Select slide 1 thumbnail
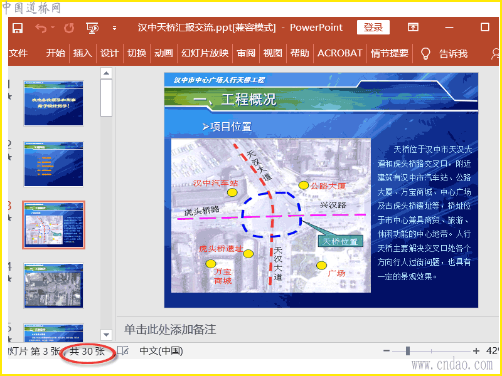Image resolution: width=502 pixels, height=376 pixels. pos(53,103)
